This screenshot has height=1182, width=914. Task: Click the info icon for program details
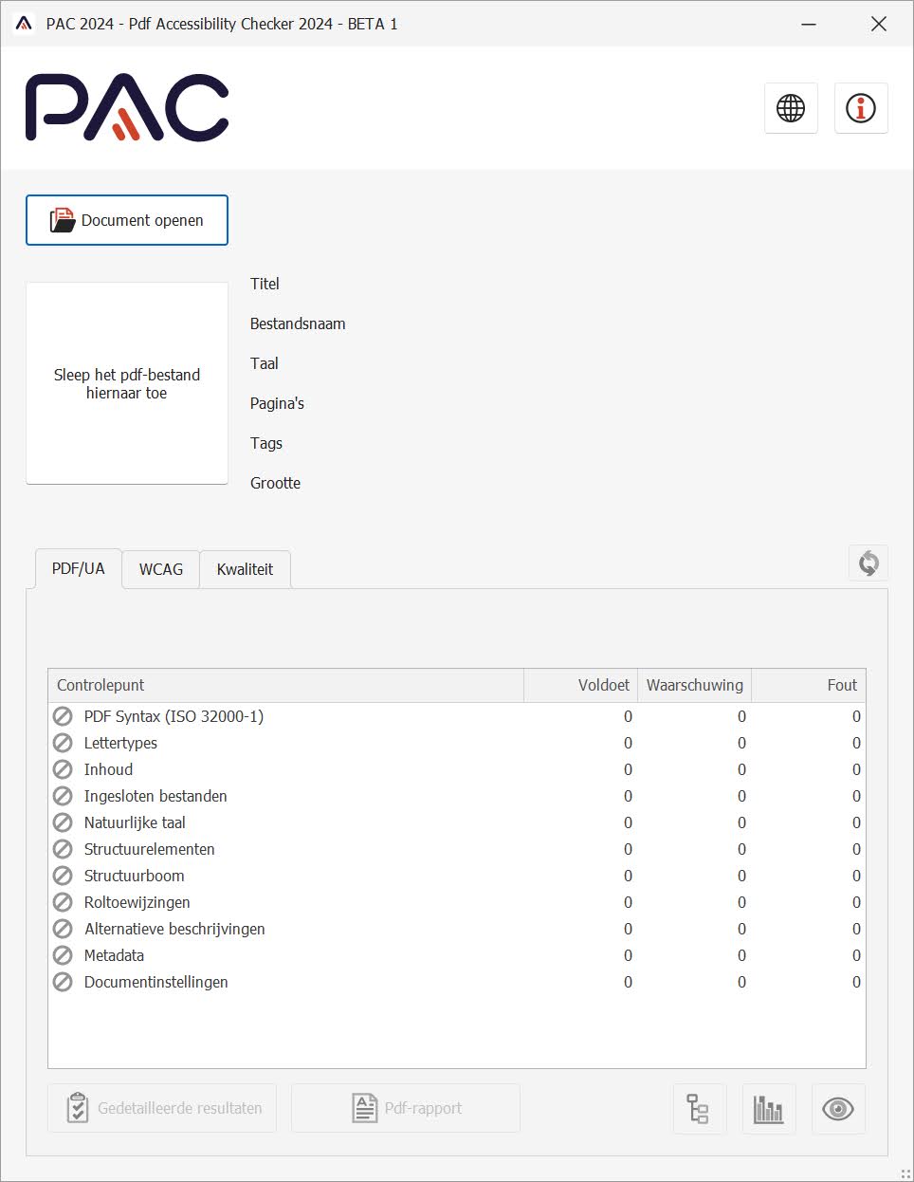[861, 107]
